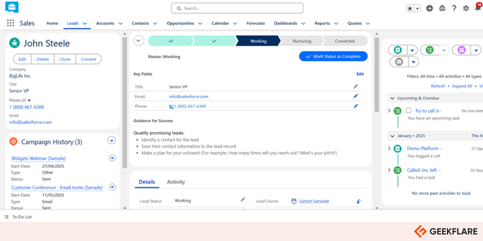483x241 pixels.
Task: Click the New Task icon
Action: [x=430, y=50]
